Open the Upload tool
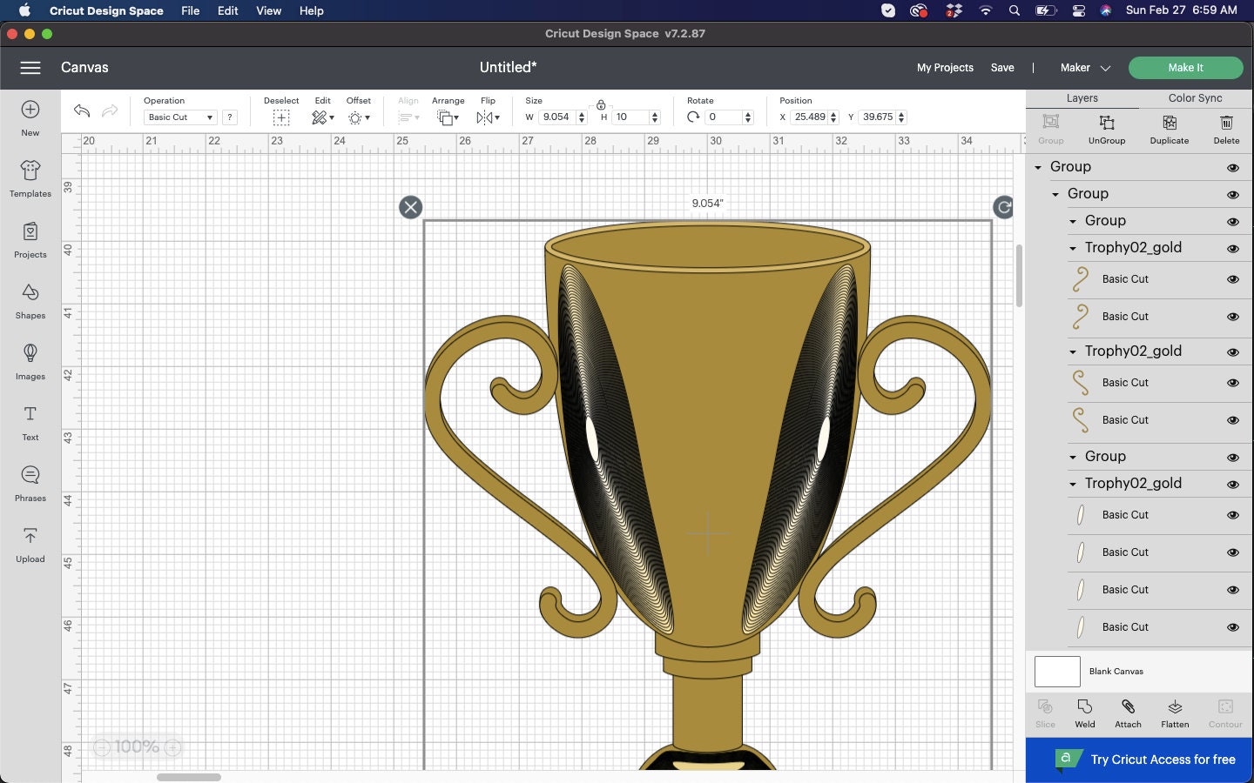 click(x=30, y=544)
